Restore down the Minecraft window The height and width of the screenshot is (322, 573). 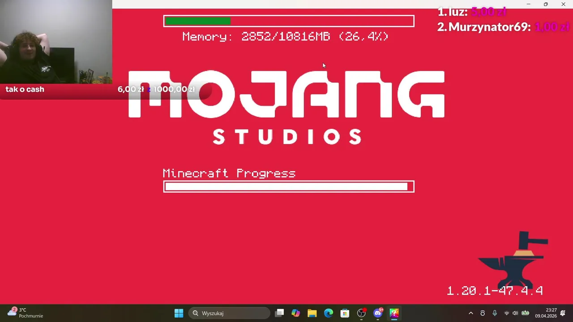coord(546,4)
